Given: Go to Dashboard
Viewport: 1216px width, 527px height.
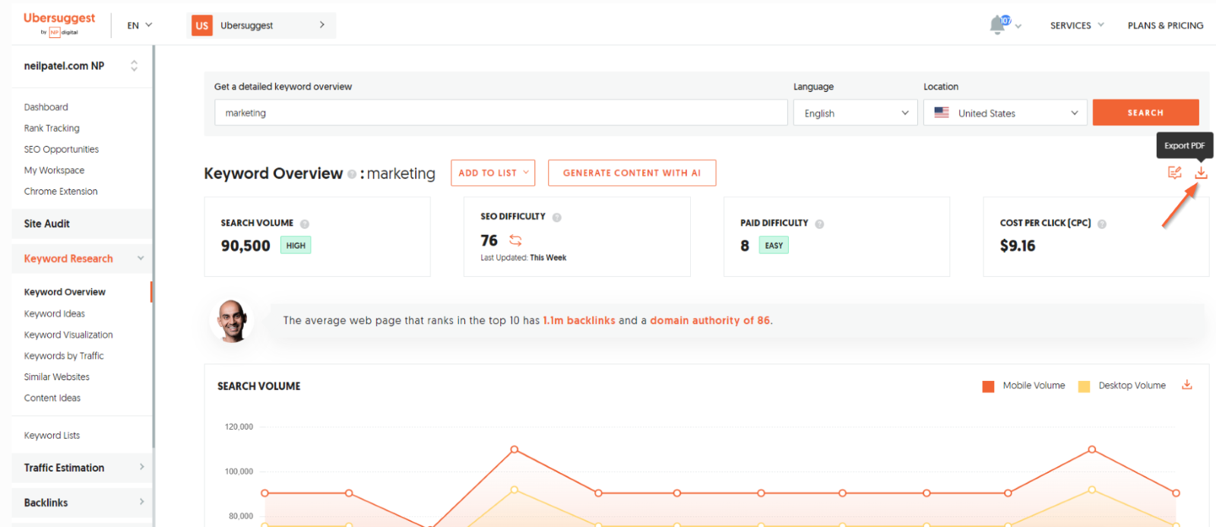Looking at the screenshot, I should (46, 107).
